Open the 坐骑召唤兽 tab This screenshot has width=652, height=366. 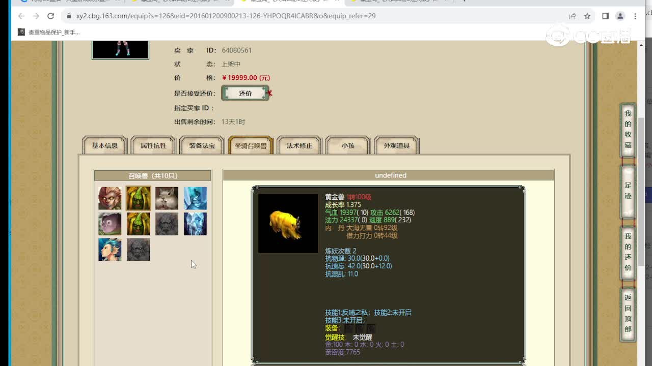(251, 145)
